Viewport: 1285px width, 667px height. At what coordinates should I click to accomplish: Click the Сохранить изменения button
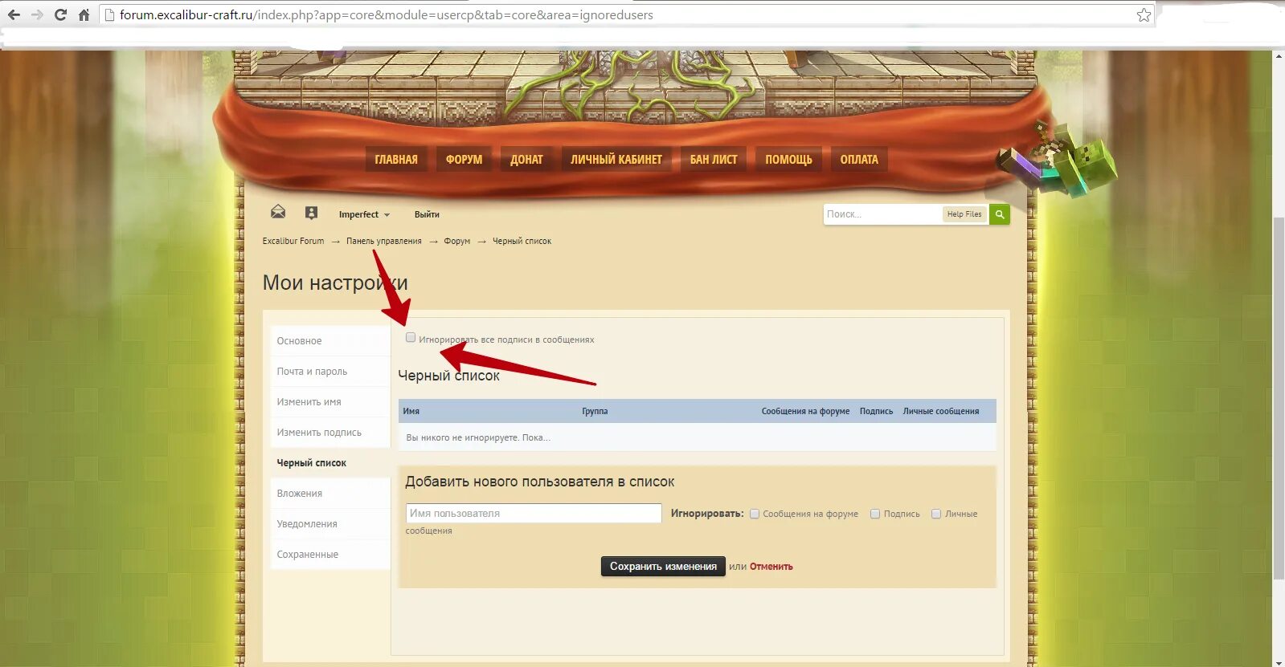point(663,567)
